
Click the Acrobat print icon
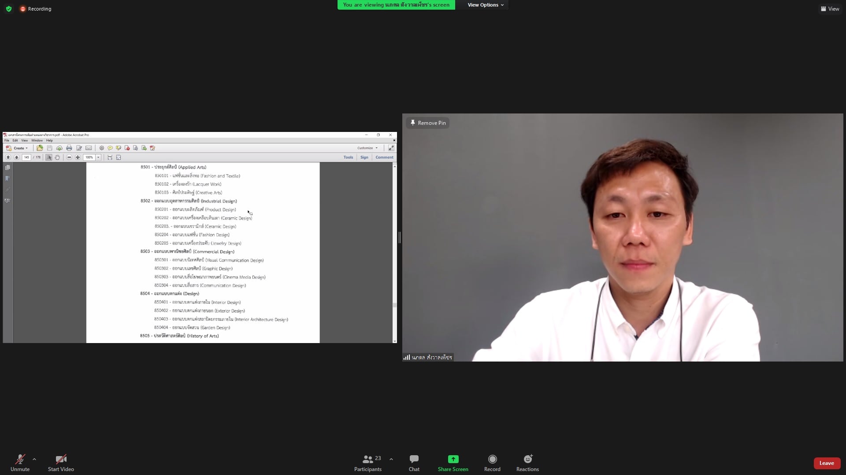click(69, 148)
